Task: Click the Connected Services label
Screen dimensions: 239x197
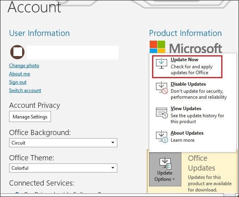Action: coord(41,183)
